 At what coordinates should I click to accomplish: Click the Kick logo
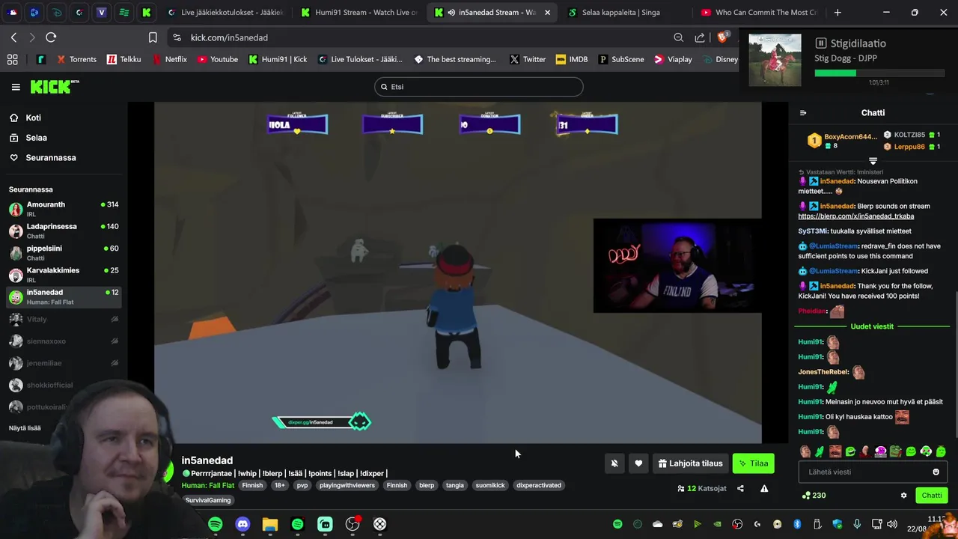pyautogui.click(x=54, y=87)
